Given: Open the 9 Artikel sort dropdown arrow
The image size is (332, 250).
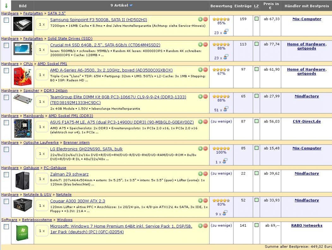Looking at the screenshot, I should [131, 5].
